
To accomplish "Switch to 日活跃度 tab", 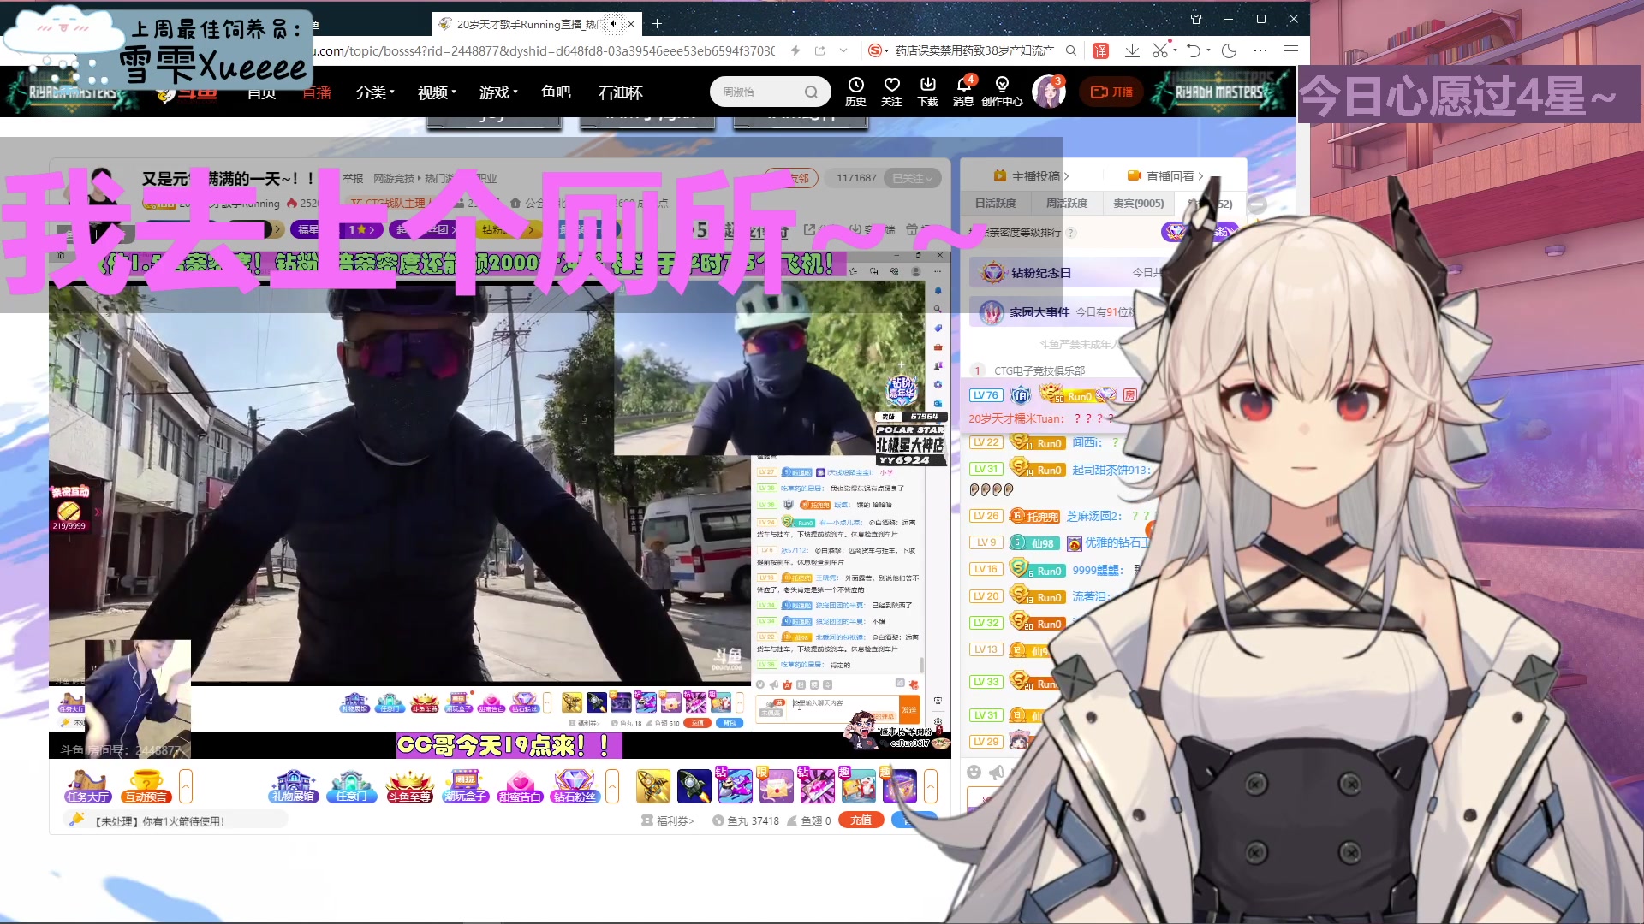I will [x=995, y=203].
